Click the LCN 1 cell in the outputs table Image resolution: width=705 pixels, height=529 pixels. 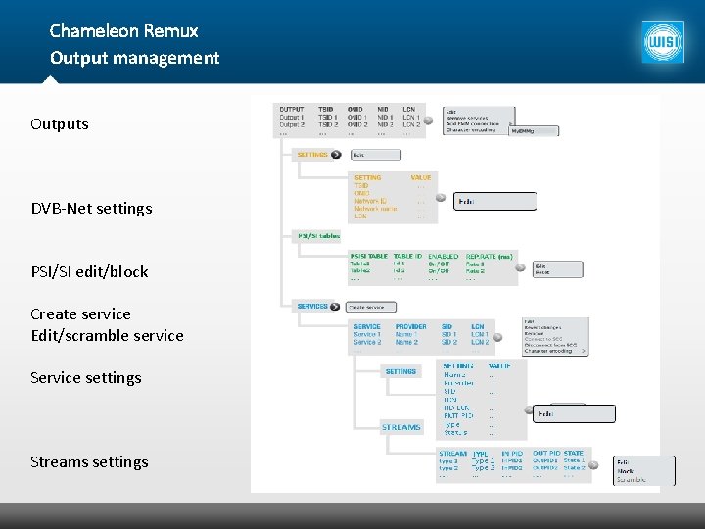[x=411, y=117]
